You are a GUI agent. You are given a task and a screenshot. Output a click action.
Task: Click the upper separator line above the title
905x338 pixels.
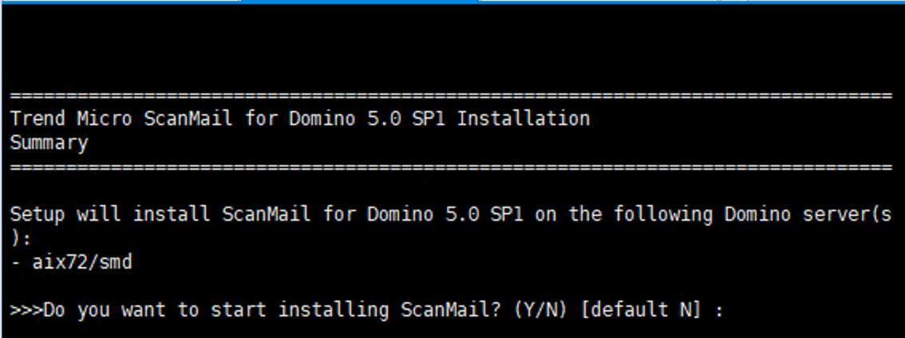pyautogui.click(x=451, y=96)
